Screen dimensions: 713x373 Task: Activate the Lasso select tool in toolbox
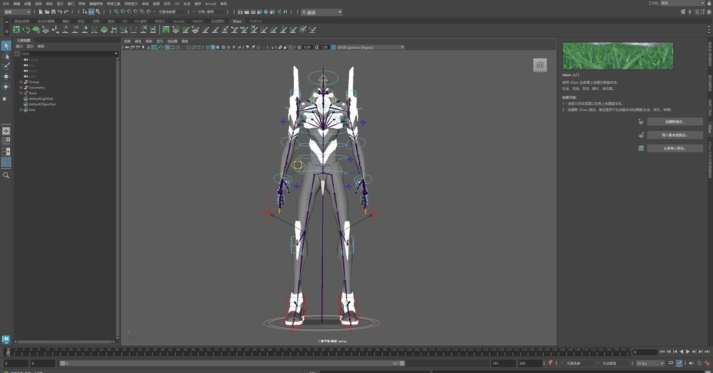pyautogui.click(x=6, y=56)
